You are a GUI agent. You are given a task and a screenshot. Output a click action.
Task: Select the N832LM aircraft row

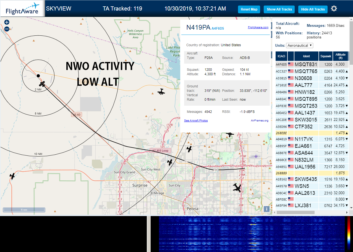pos(312,160)
